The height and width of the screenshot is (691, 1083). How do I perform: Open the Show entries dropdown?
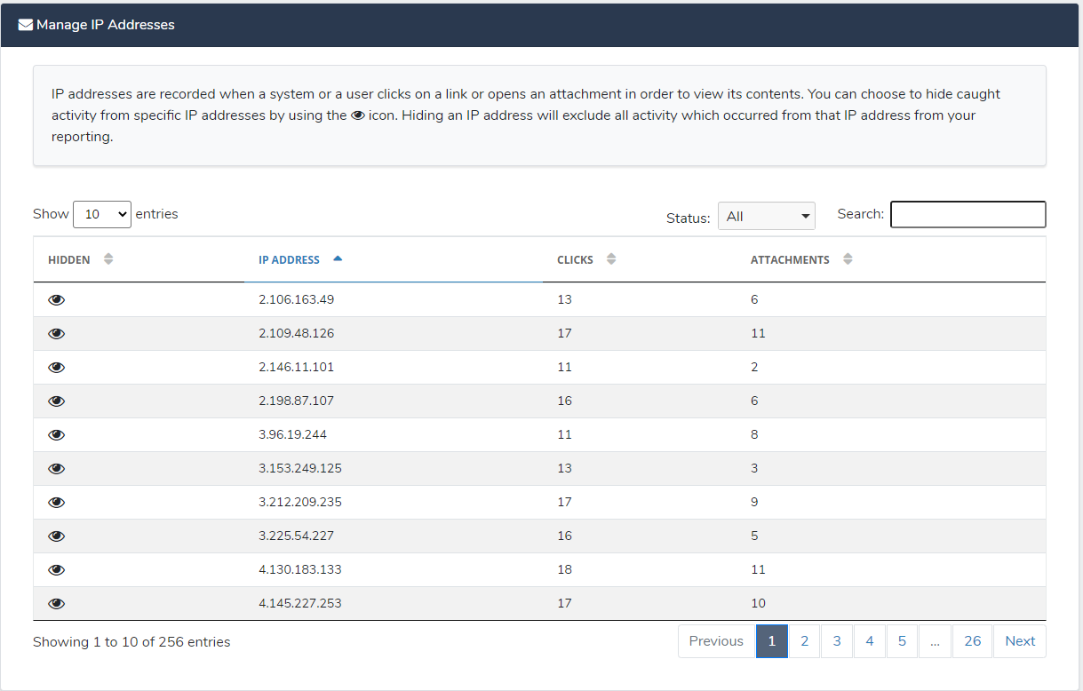click(101, 214)
